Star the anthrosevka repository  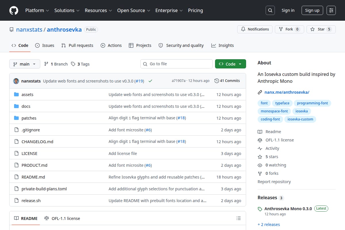(x=321, y=29)
